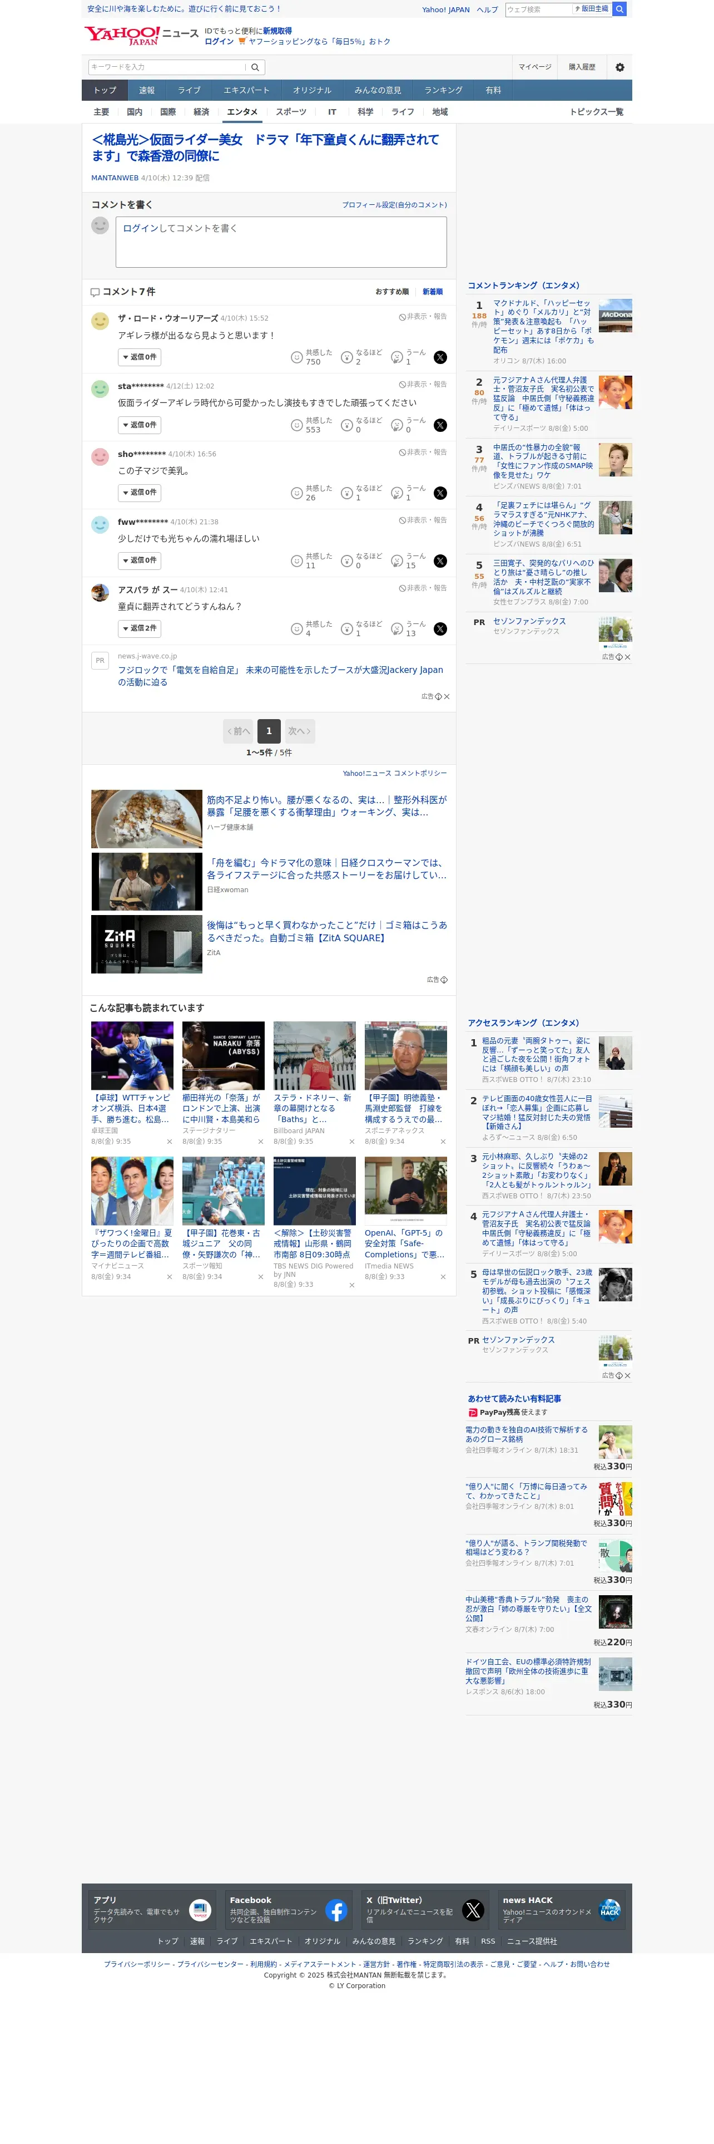Expand 返信0件 under ザ・ロード・ウオーリアーズ's comment
Image resolution: width=714 pixels, height=2144 pixels.
[139, 357]
